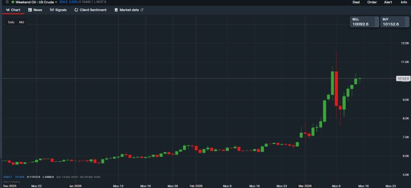
Task: Click the Mon 26 date axis label
Action: (173, 186)
